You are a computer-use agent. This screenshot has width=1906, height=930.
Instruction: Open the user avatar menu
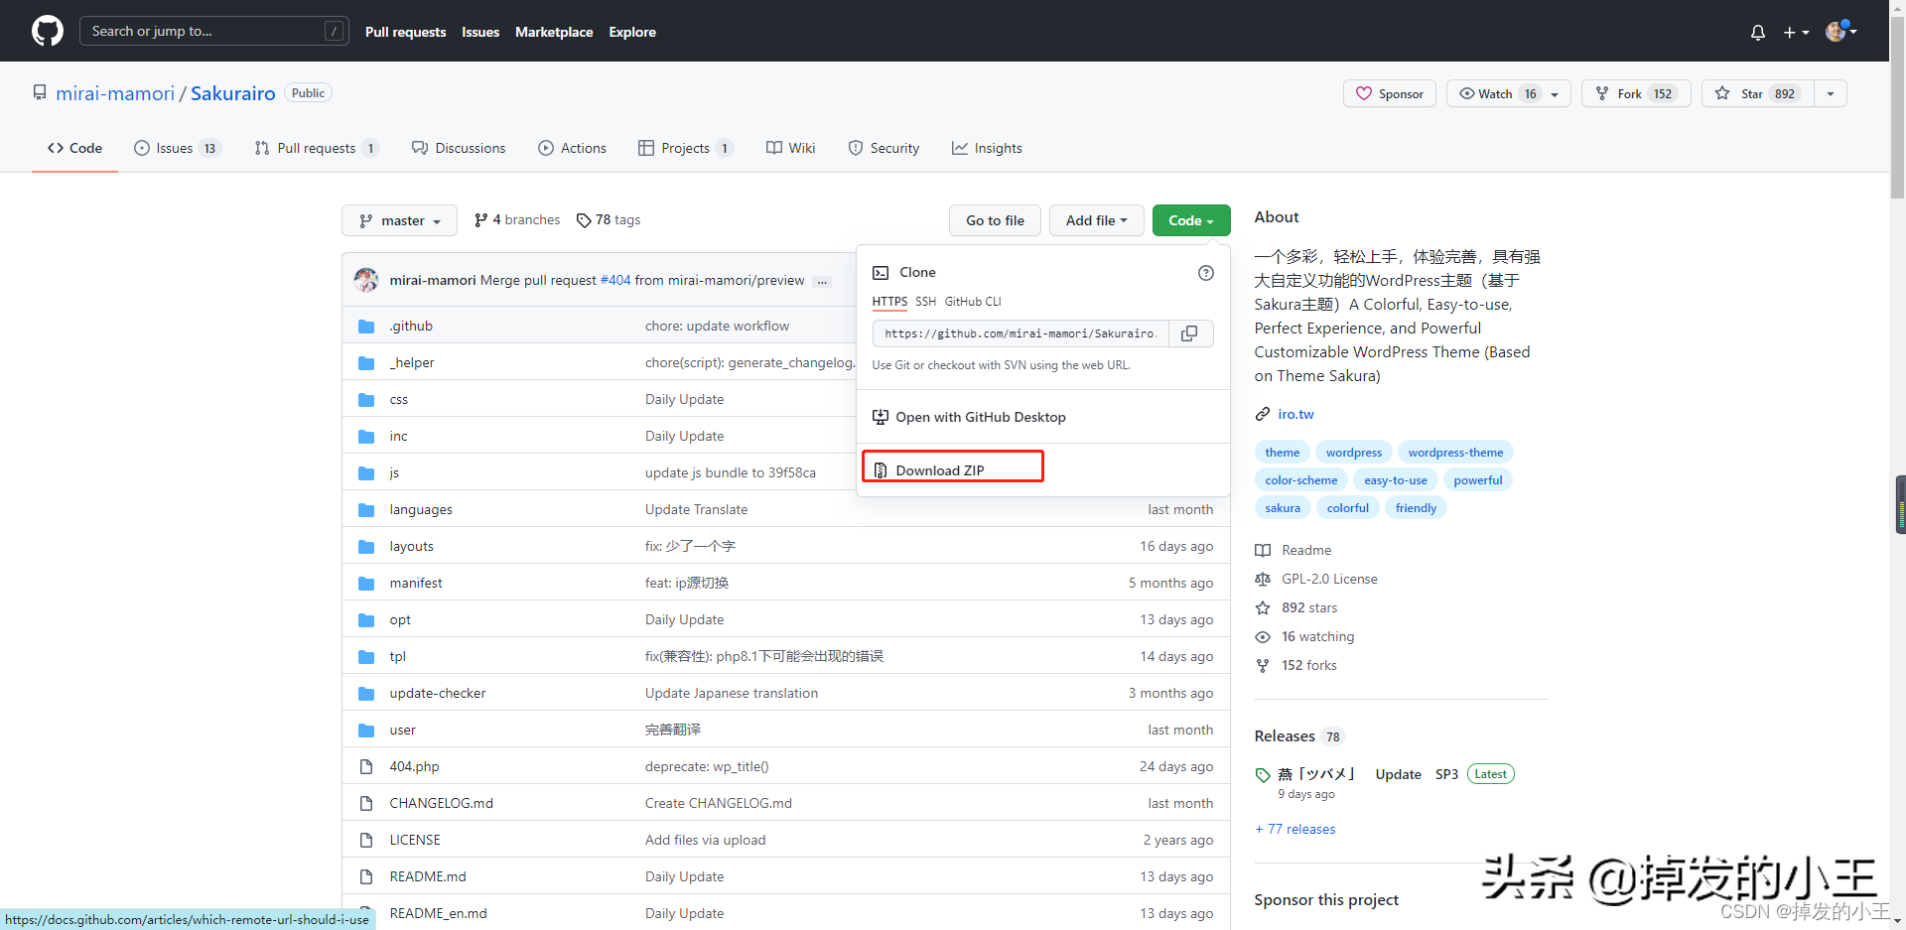(1841, 31)
